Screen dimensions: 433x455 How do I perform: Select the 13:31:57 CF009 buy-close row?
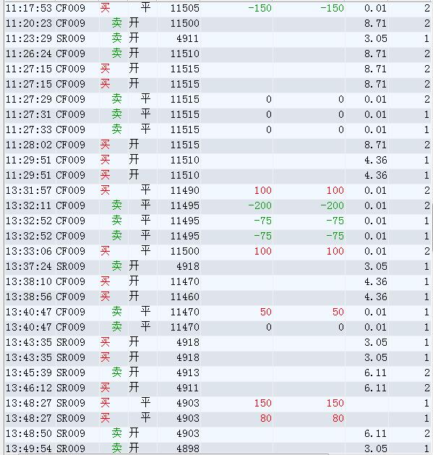(x=218, y=190)
